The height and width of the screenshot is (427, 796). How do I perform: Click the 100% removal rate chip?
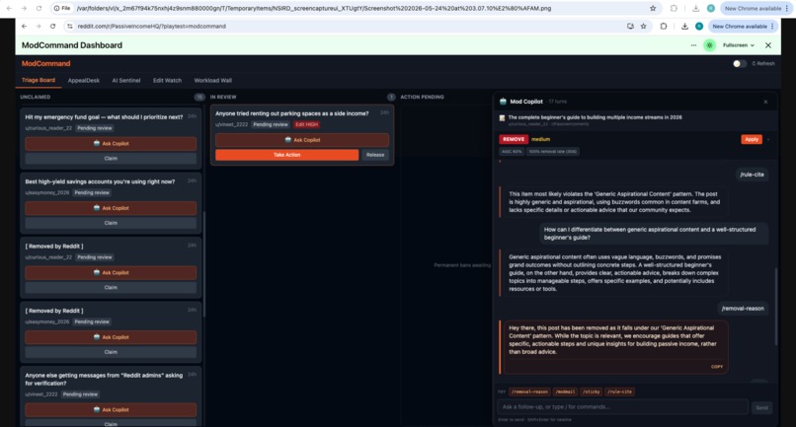(552, 152)
